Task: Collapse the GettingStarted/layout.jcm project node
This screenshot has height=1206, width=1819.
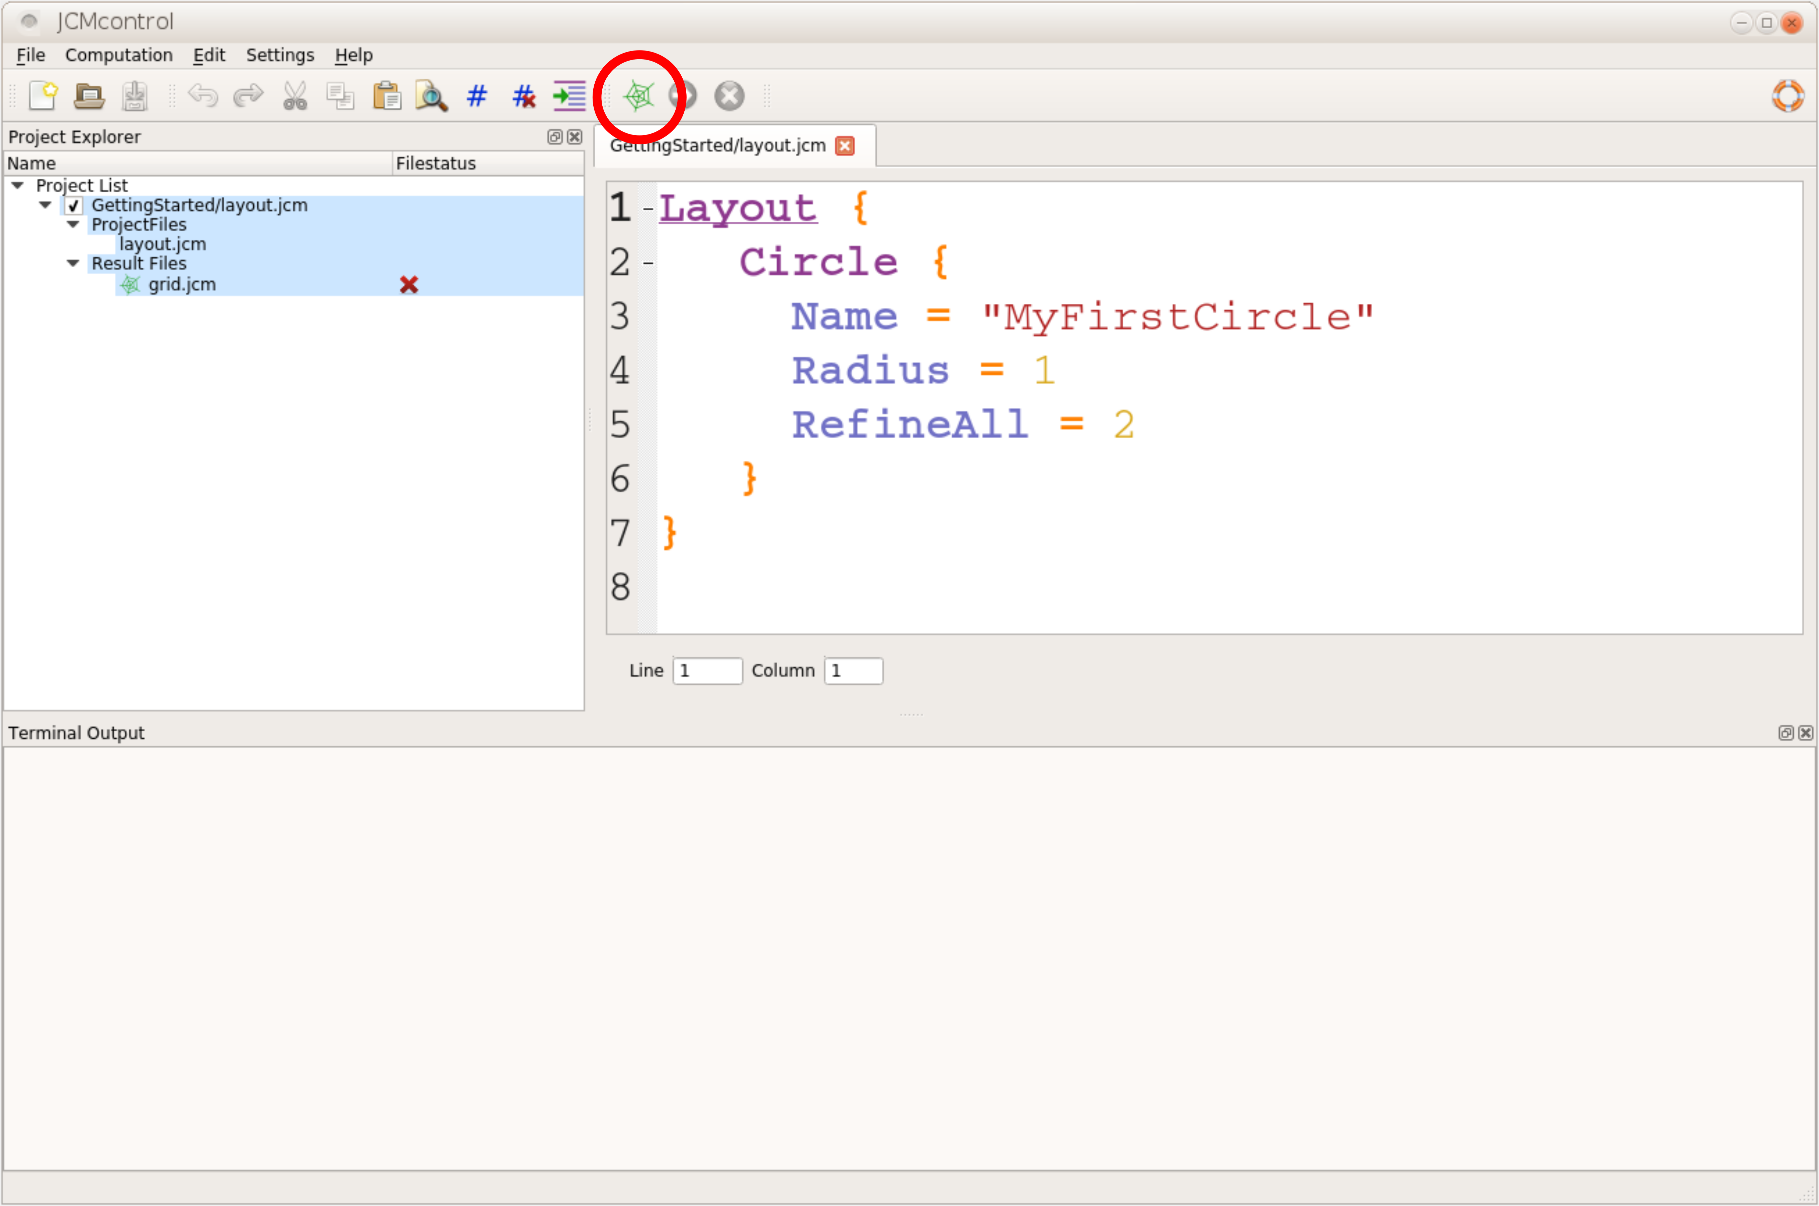Action: tap(46, 205)
